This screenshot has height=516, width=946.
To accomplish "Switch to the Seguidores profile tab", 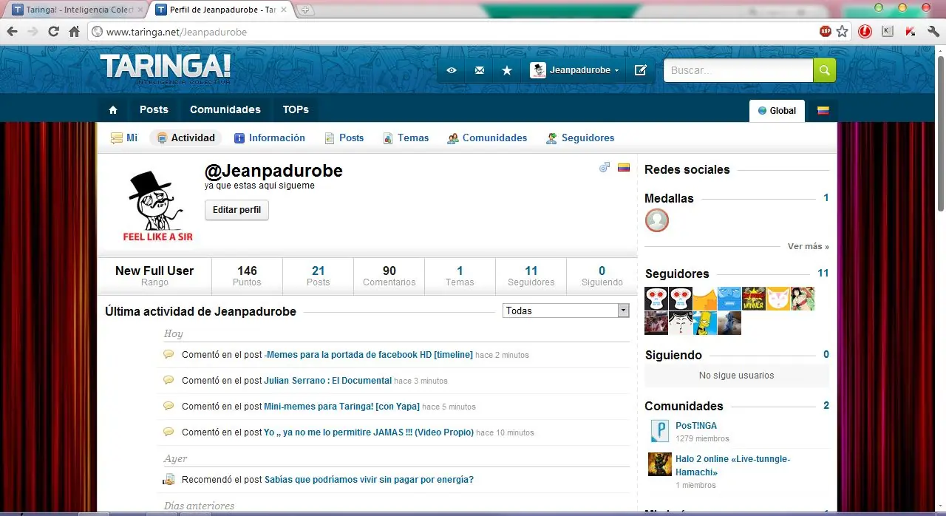I will [580, 138].
